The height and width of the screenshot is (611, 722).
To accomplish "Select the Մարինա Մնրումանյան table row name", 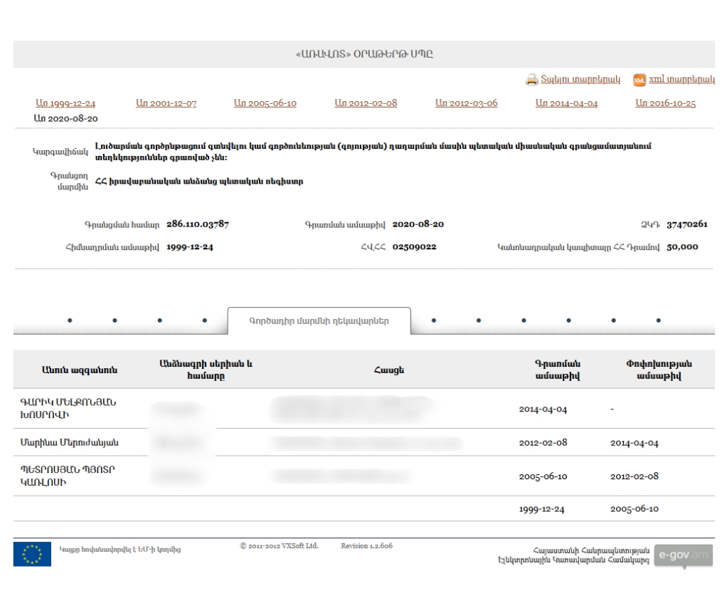I will tap(69, 442).
